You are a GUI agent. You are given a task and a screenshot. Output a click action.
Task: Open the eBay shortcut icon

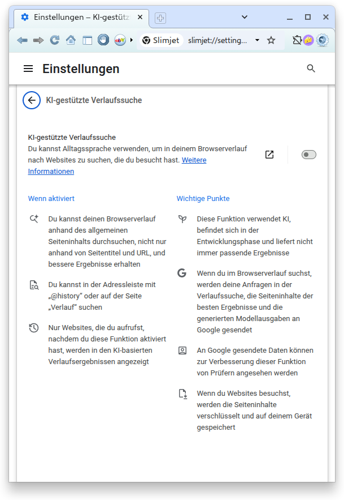[x=120, y=40]
